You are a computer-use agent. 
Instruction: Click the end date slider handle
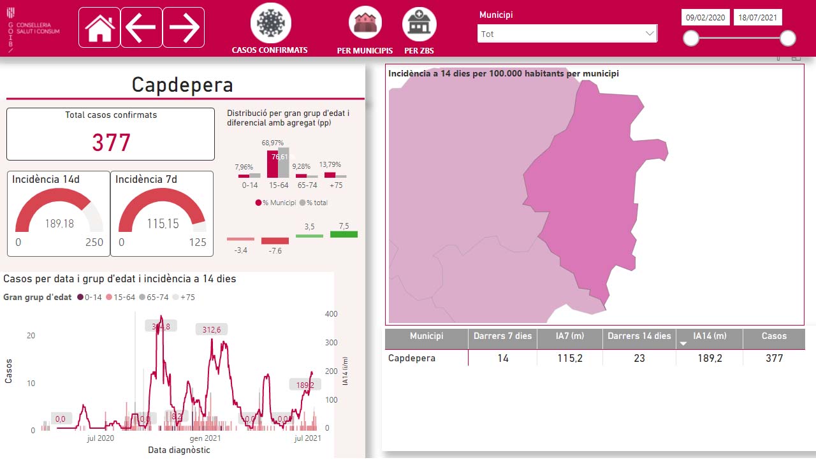(x=788, y=38)
